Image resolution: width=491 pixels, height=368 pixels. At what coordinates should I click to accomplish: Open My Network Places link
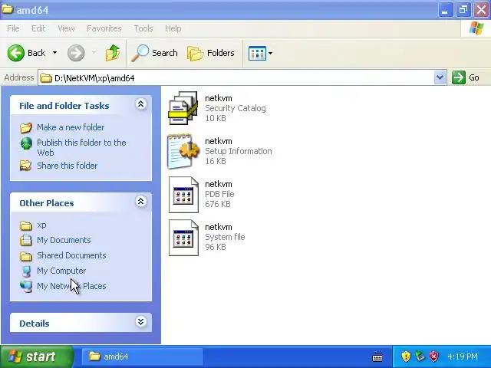pos(71,286)
